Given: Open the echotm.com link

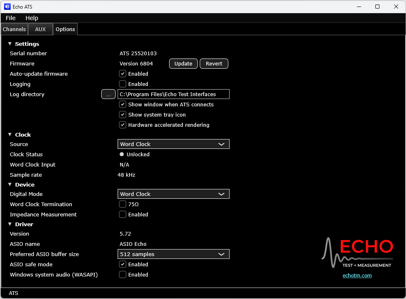Looking at the screenshot, I should pyautogui.click(x=357, y=275).
